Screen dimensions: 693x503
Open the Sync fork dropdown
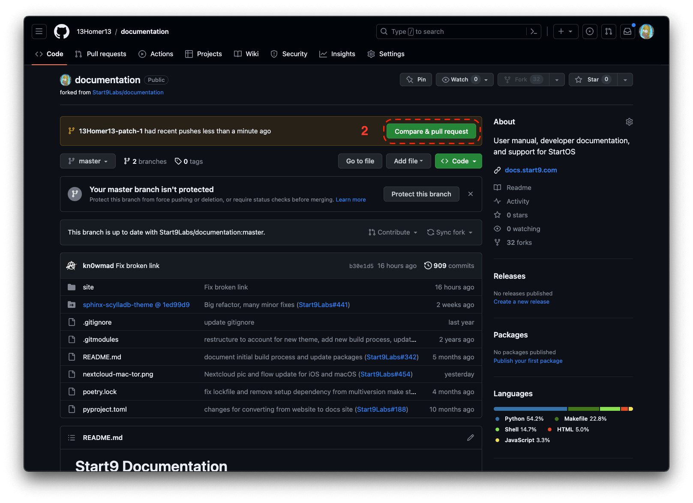450,232
